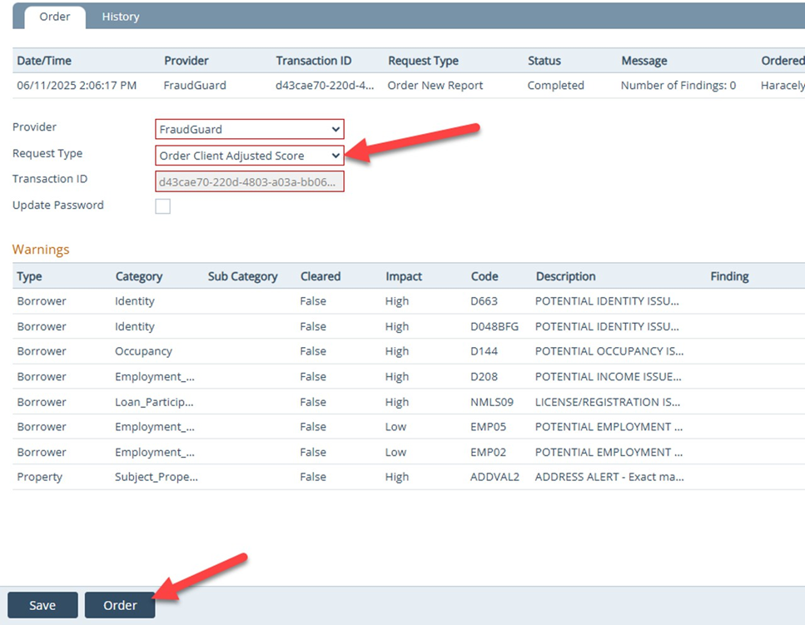
Task: Enable the Update Password checkbox
Action: [x=163, y=206]
